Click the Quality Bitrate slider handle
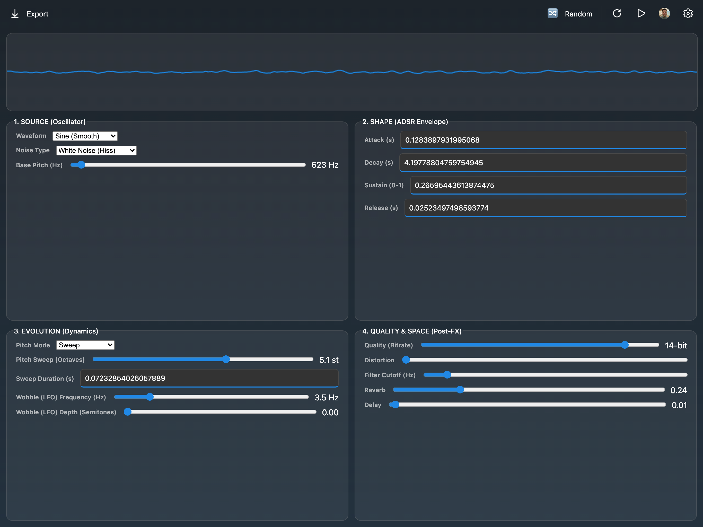This screenshot has width=703, height=527. [625, 345]
